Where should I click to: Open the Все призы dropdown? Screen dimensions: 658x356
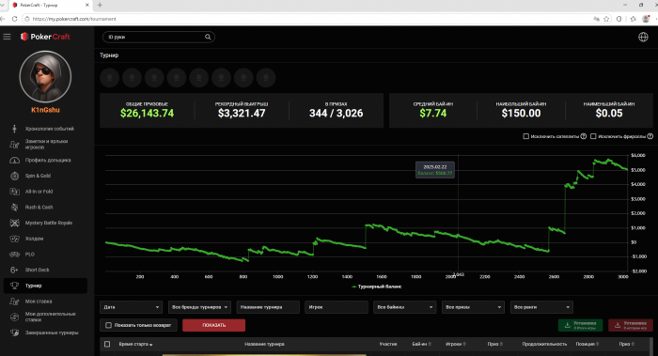(x=473, y=307)
